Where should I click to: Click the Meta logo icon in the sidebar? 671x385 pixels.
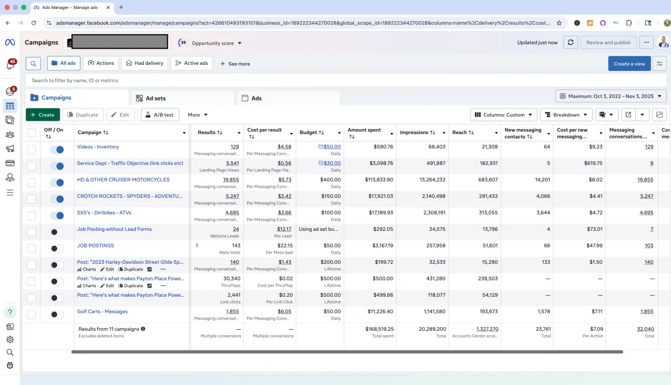[10, 42]
